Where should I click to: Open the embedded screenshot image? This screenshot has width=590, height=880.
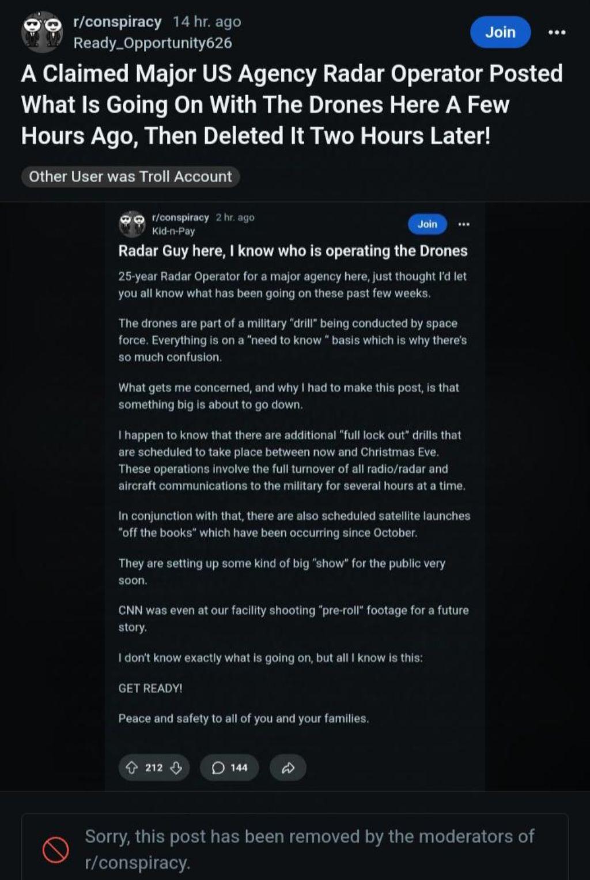coord(295,497)
